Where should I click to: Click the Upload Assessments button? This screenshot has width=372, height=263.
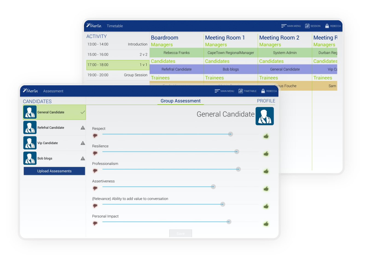[54, 171]
